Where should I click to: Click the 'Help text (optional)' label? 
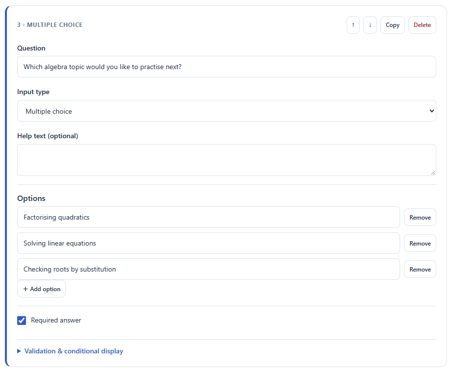point(48,136)
